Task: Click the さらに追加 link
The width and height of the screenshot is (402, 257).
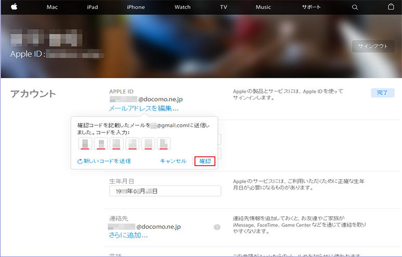Action: (x=128, y=235)
